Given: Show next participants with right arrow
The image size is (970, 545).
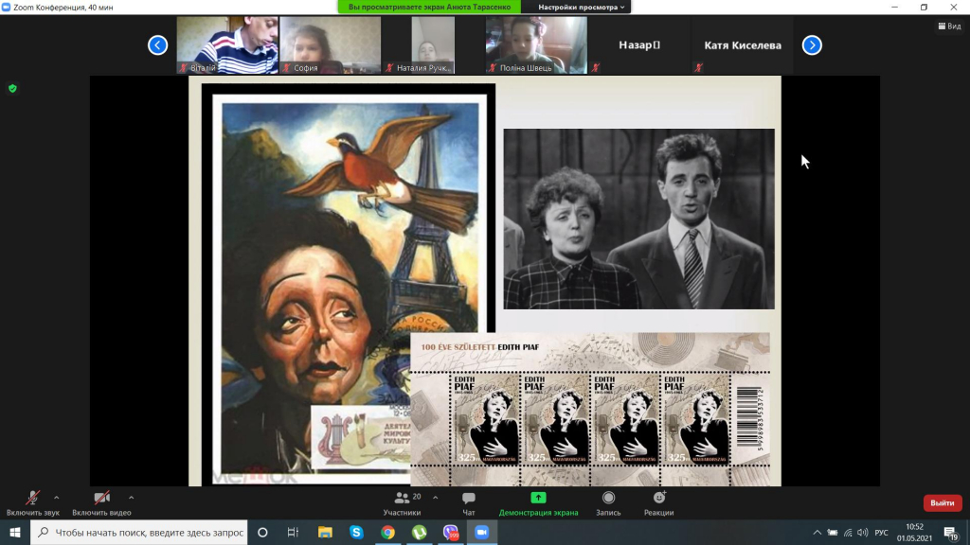Looking at the screenshot, I should pos(812,45).
